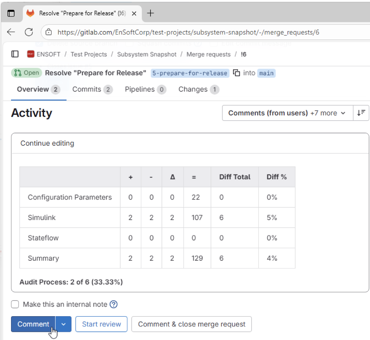Click the main target branch link
Viewport: 370px width, 340px height.
pyautogui.click(x=266, y=73)
